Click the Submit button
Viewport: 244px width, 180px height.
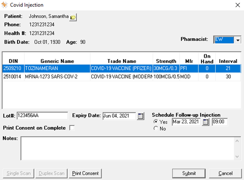pos(189,173)
